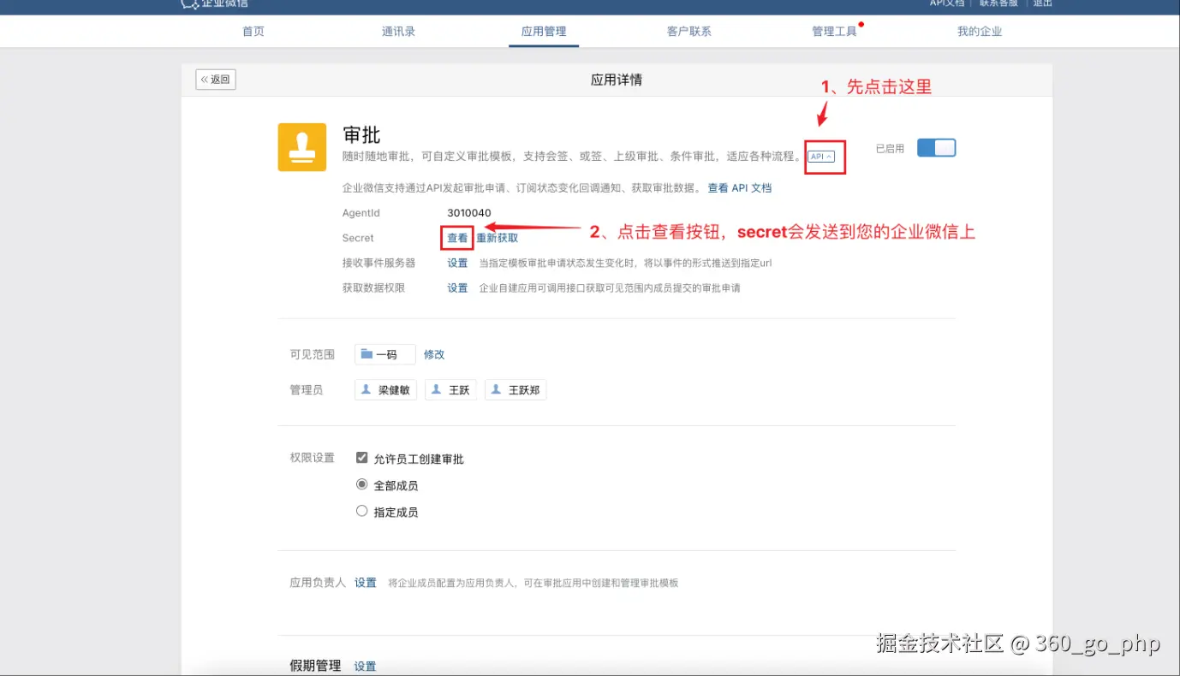The height and width of the screenshot is (676, 1180).
Task: Collapse the API expander after description
Action: (x=821, y=157)
